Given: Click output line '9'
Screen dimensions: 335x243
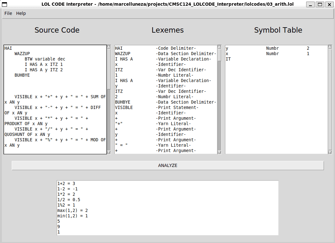Looking at the screenshot, I should click(x=59, y=227).
